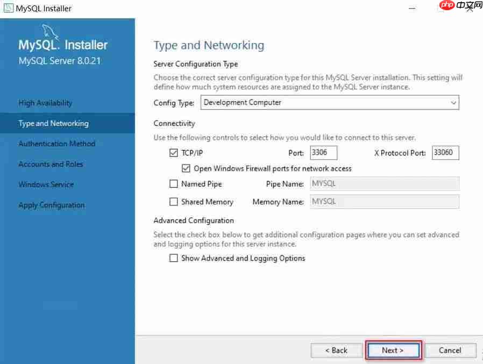
Task: Cancel the installer configuration
Action: [x=450, y=350]
